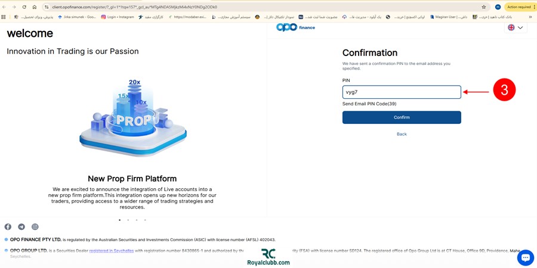This screenshot has width=537, height=268.
Task: Select the first carousel slide dot
Action: point(119,220)
